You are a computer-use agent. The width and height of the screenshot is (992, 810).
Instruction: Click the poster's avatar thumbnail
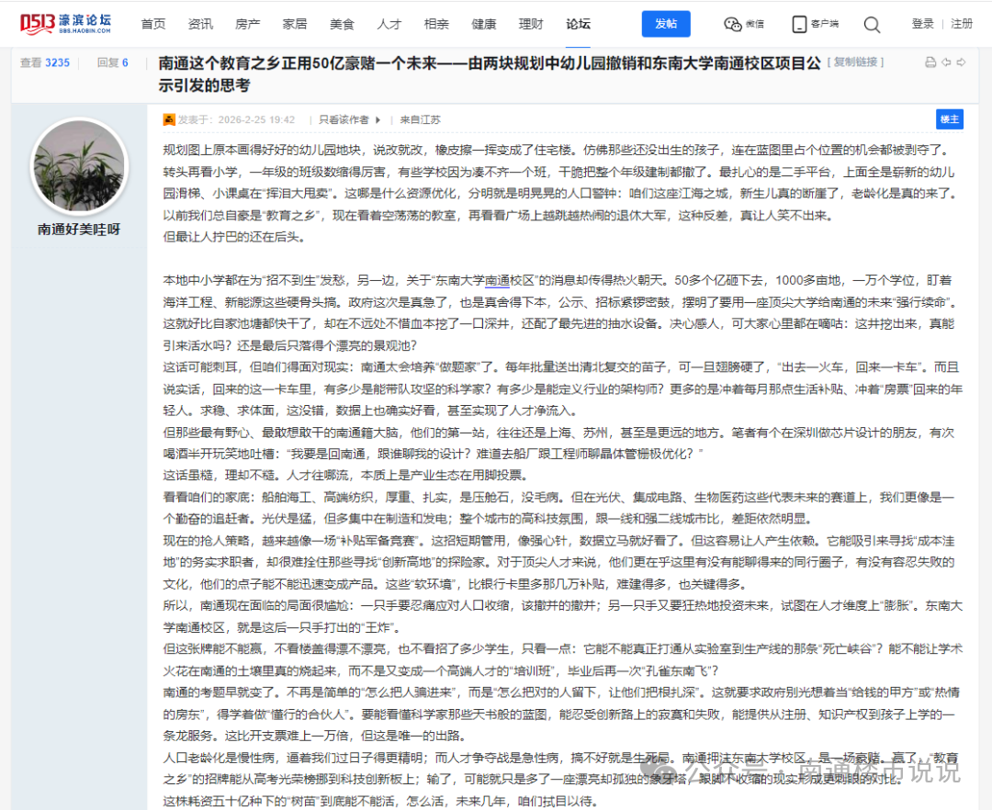(80, 169)
